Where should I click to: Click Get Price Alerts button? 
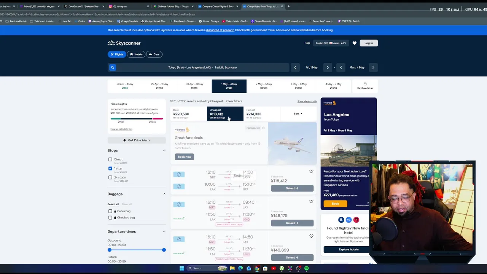coord(137,140)
